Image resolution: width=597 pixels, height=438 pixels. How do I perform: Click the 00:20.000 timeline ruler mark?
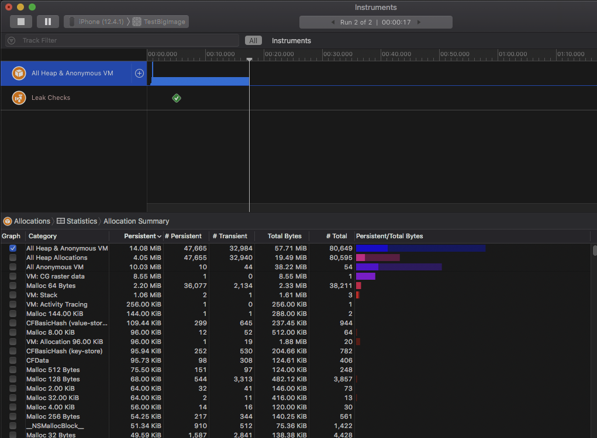click(279, 54)
